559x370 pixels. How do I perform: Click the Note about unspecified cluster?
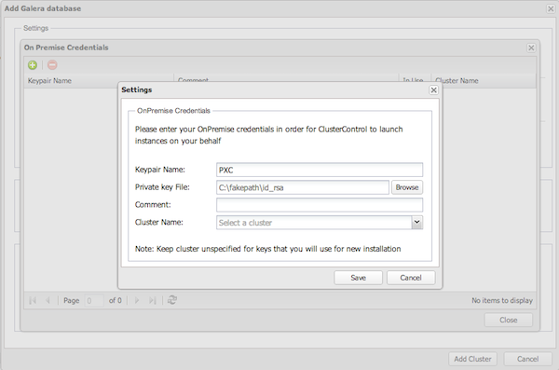267,249
